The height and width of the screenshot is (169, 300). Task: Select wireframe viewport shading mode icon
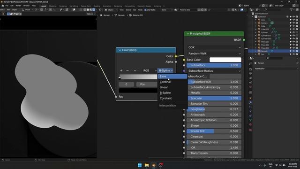pos(84,10)
